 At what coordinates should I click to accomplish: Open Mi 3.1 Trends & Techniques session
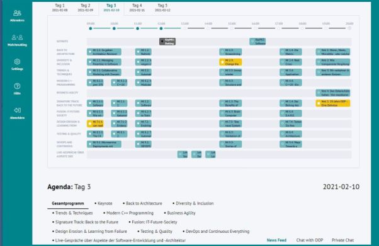(x=104, y=72)
